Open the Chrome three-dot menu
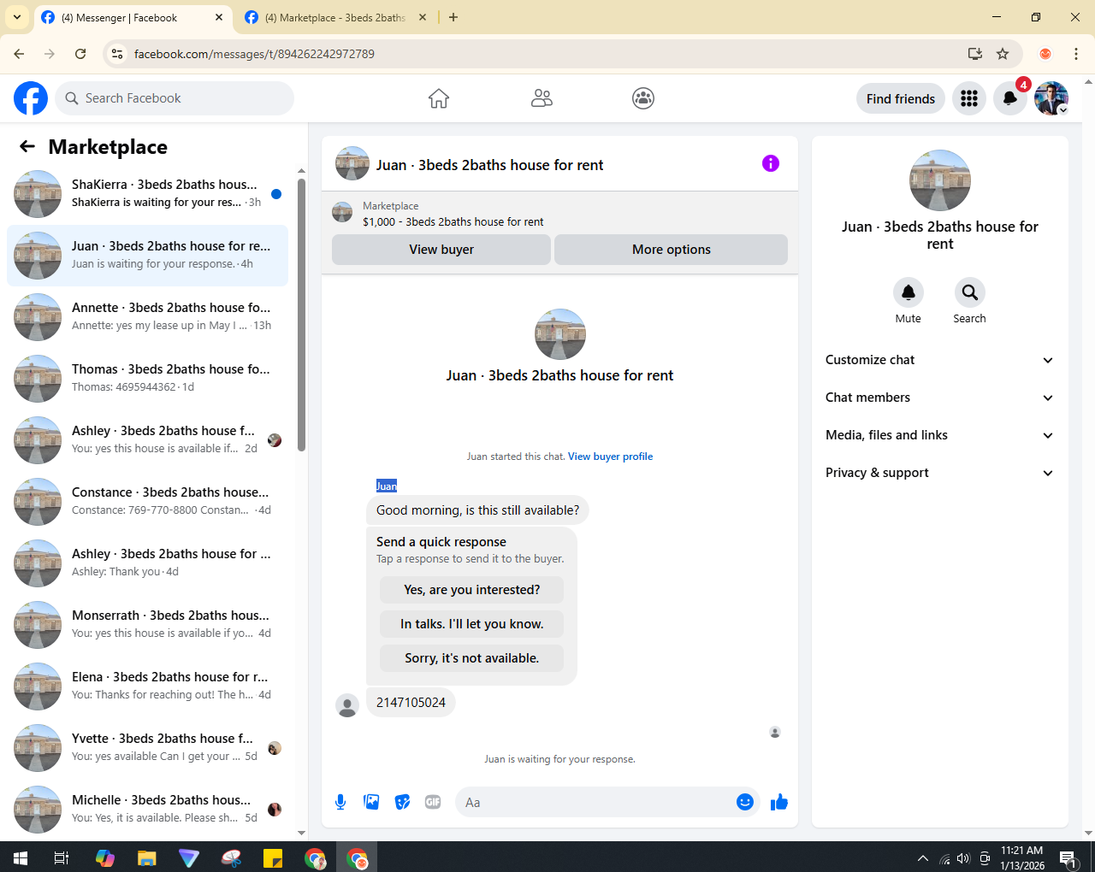1095x872 pixels. (x=1076, y=54)
